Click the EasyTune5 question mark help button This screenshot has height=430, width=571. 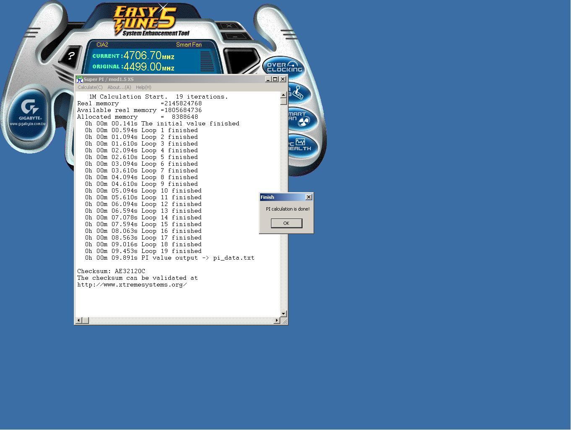[71, 55]
